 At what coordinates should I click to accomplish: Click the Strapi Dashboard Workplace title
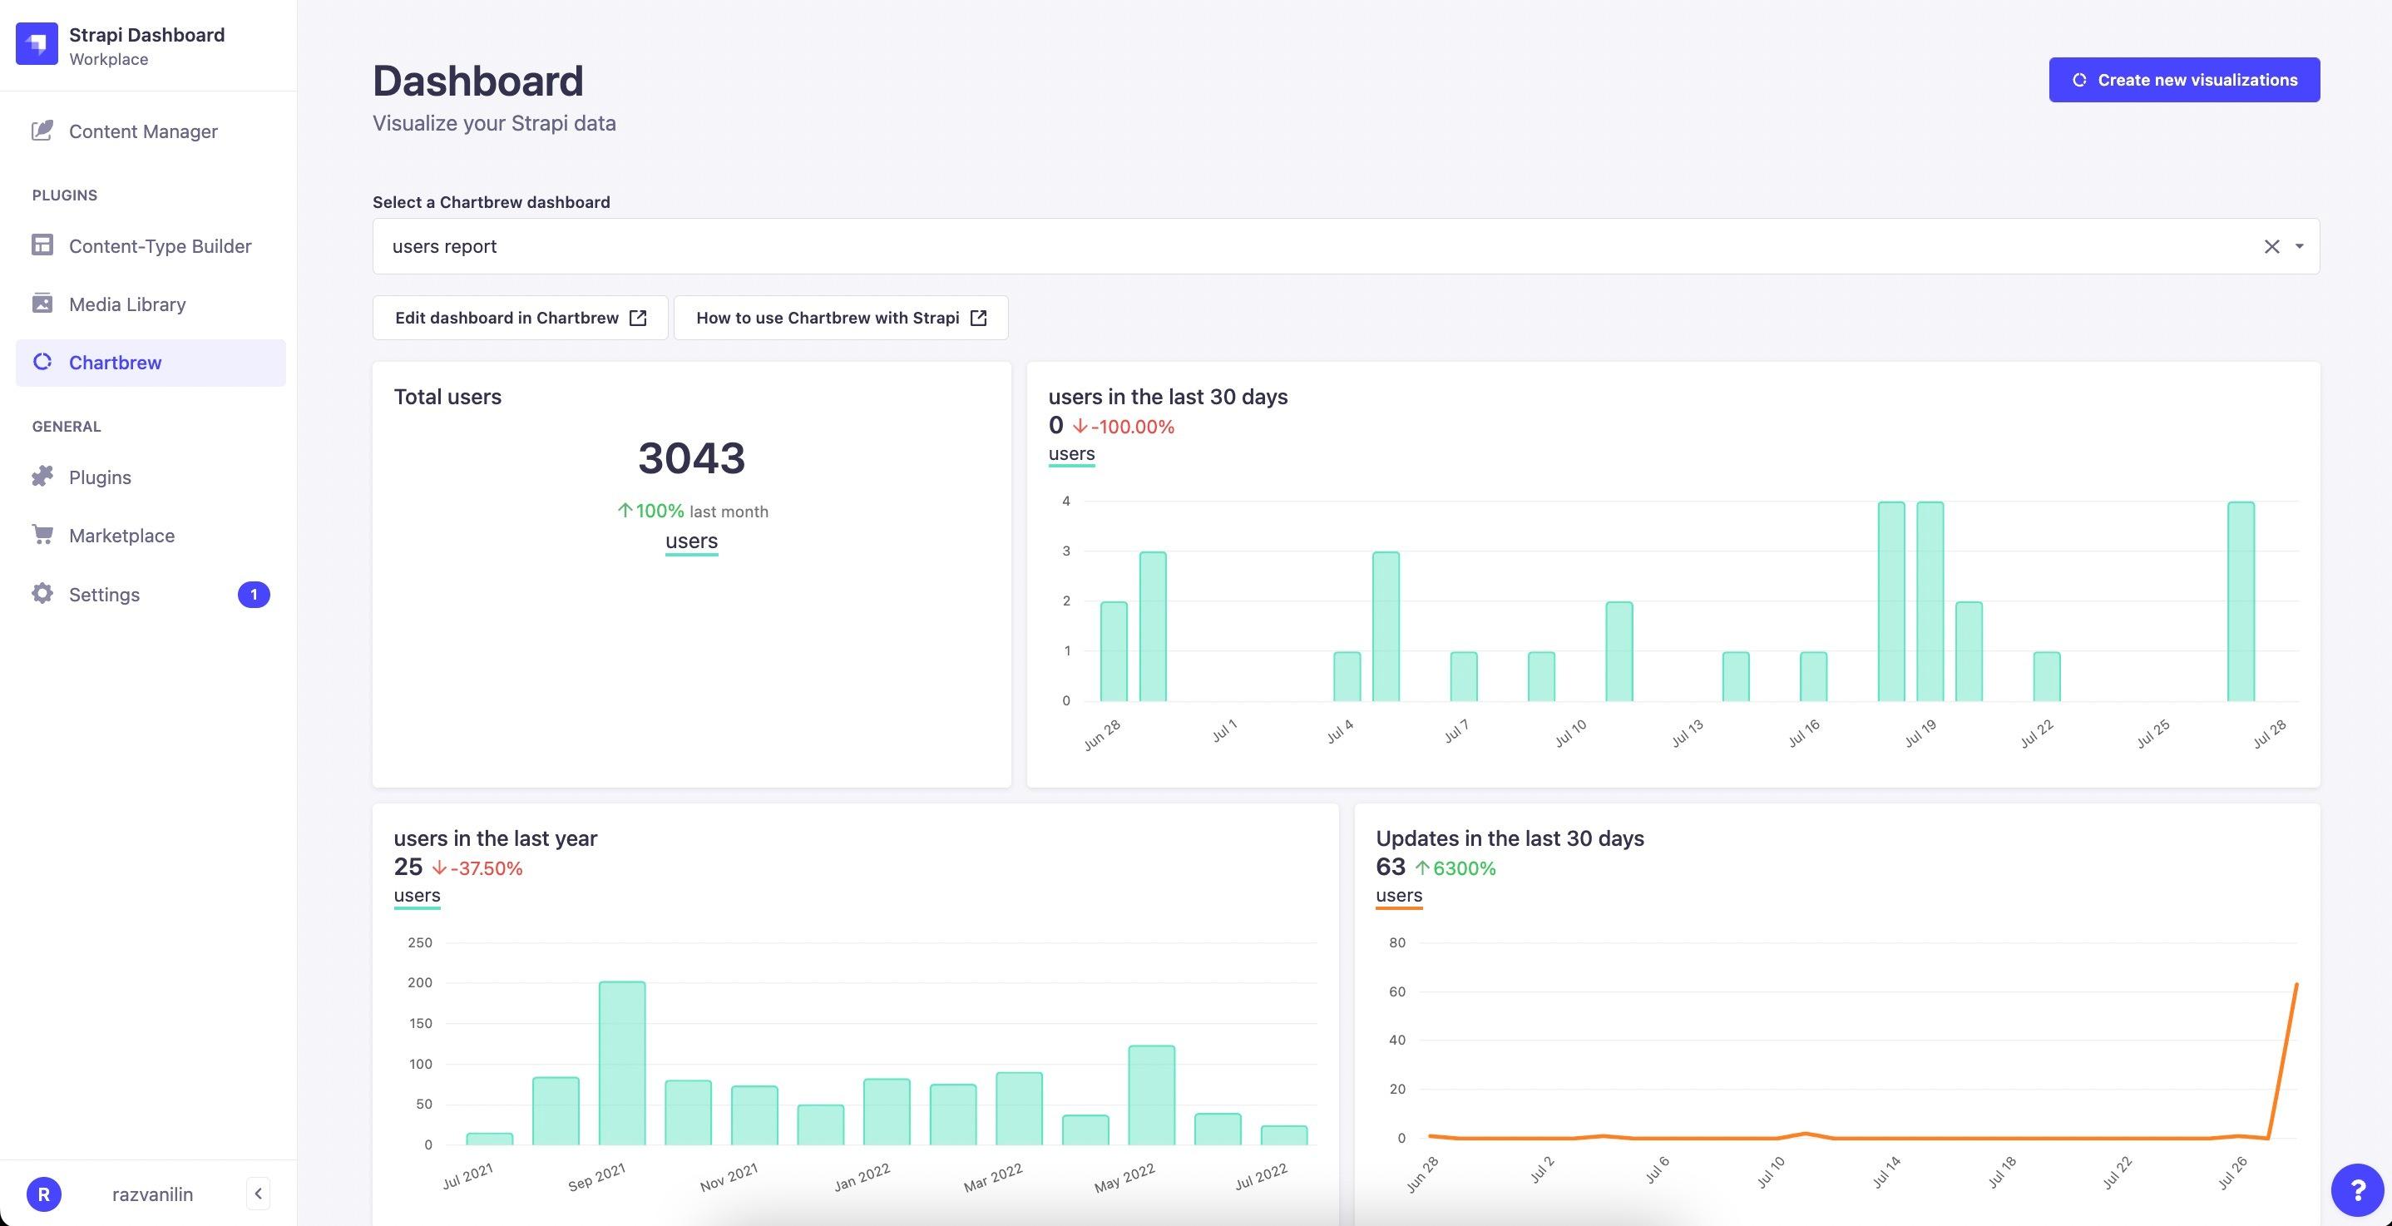click(x=146, y=46)
